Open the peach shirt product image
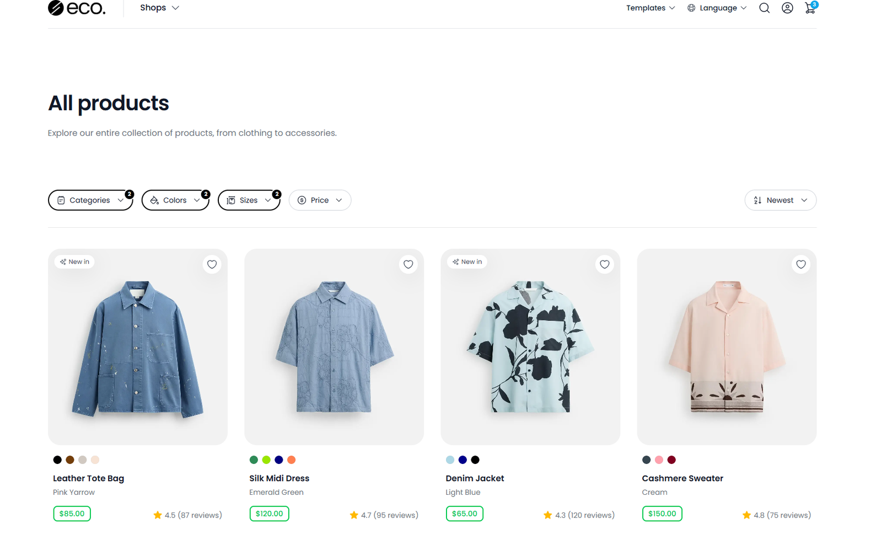 [727, 347]
